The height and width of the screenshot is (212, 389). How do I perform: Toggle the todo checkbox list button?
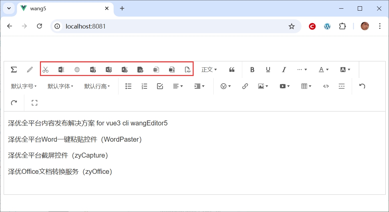160,86
